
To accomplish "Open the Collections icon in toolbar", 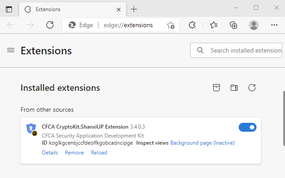I will pos(233,25).
